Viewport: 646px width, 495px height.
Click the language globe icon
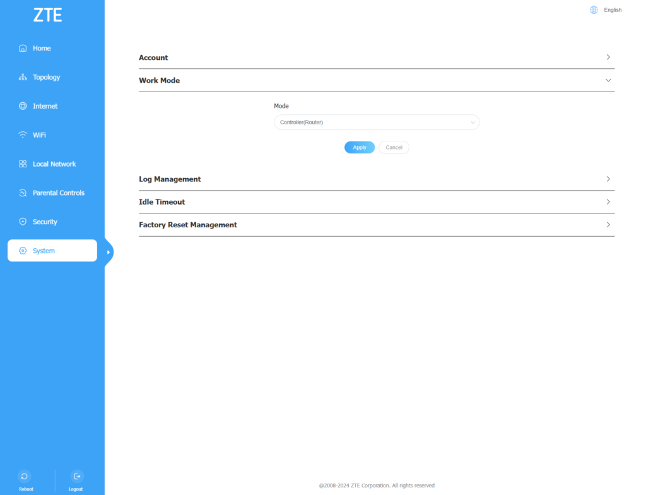594,10
